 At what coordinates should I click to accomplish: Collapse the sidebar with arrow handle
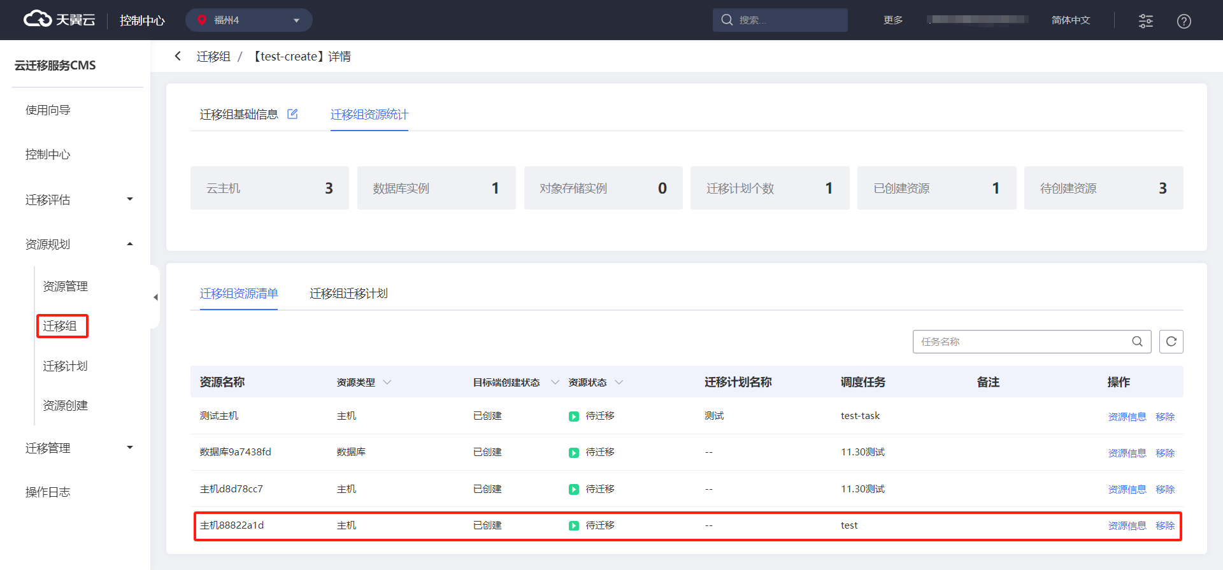point(155,297)
